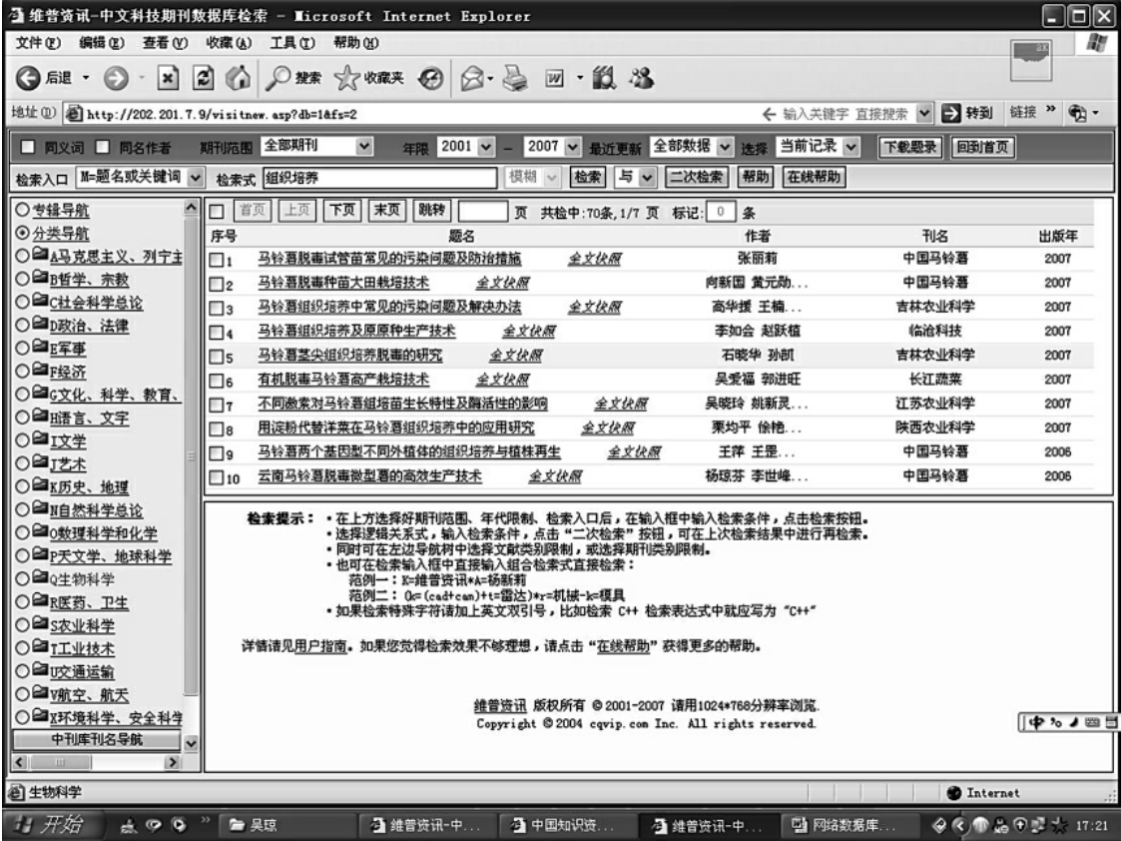This screenshot has width=1121, height=841.
Task: Open the 编辑(E) menu
Action: (x=102, y=43)
